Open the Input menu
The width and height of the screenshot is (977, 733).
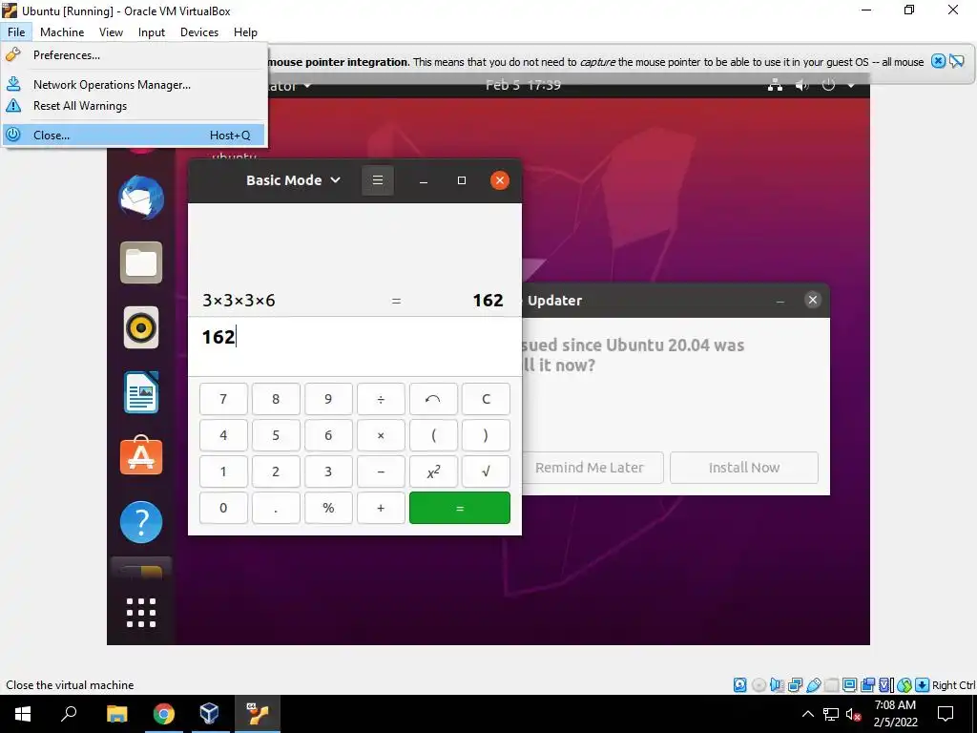(152, 31)
